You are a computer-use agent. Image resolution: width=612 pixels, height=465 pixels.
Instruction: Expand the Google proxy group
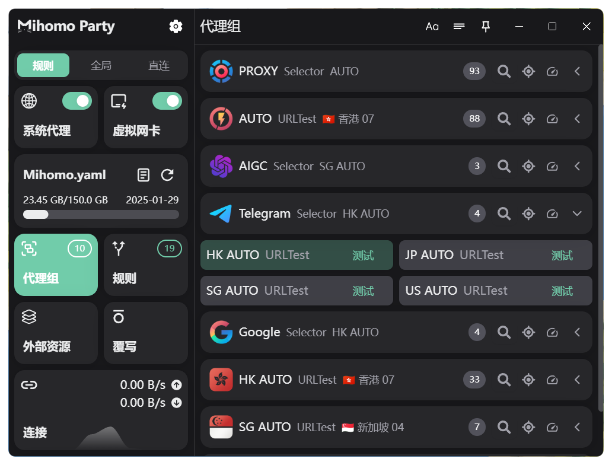tap(577, 332)
